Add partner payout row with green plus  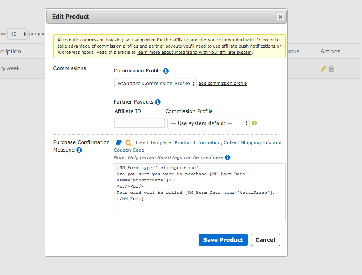[x=254, y=123]
